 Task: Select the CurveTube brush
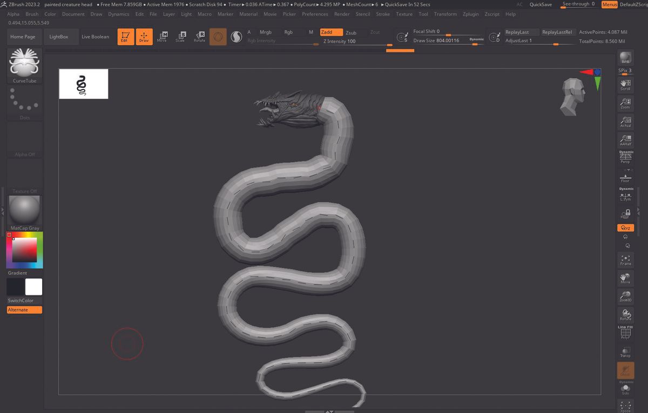(x=24, y=65)
